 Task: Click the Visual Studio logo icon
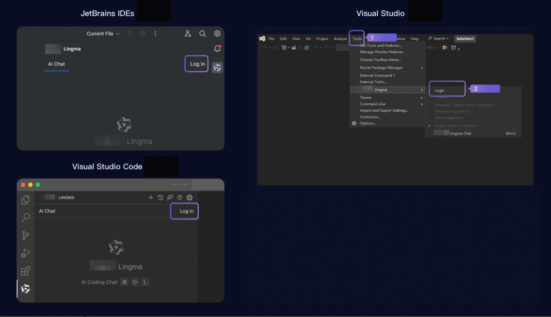click(262, 39)
